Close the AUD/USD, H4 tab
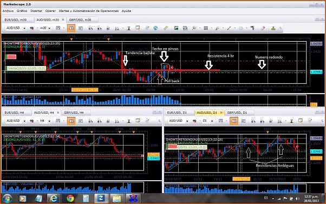326x204 pixels. tap(58, 113)
